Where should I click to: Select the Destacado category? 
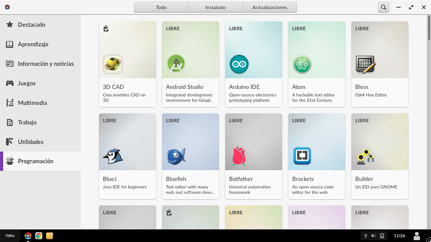tap(40, 25)
